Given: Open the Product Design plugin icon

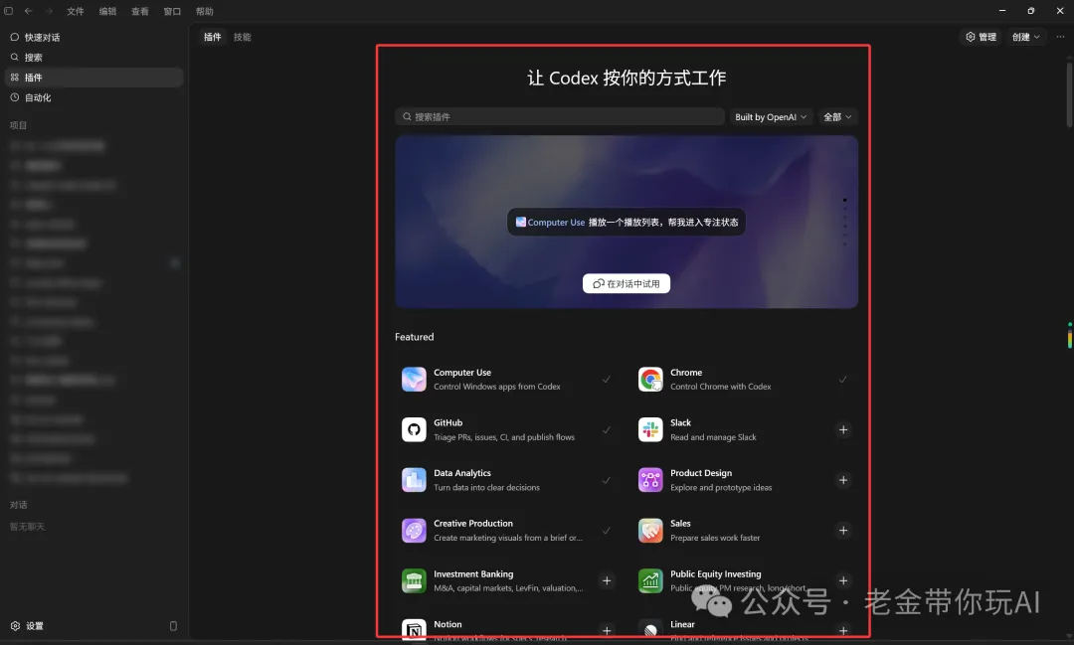Looking at the screenshot, I should 650,480.
